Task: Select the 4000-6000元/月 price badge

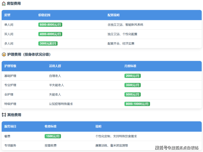Action: [50, 34]
